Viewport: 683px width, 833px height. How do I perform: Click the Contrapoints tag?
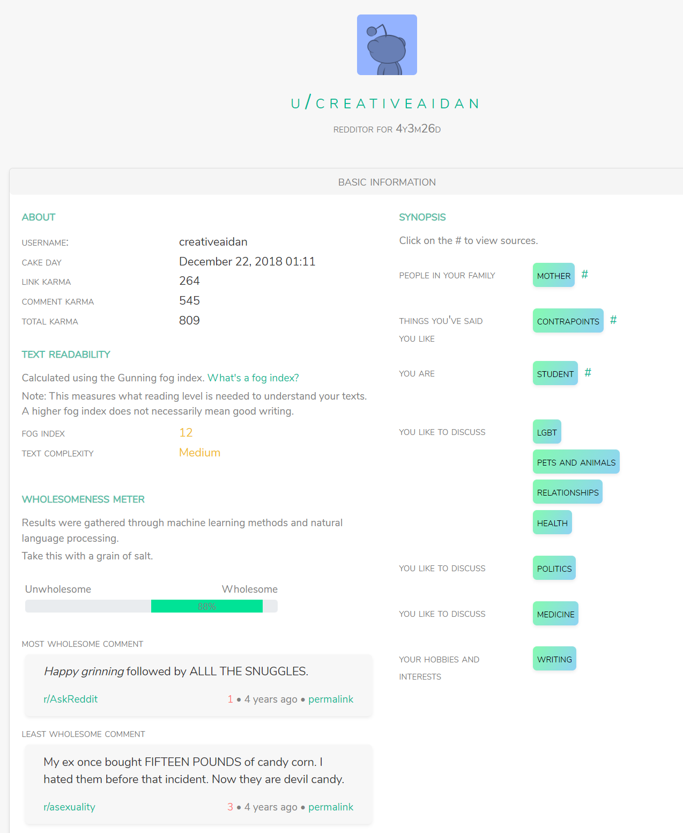(568, 321)
